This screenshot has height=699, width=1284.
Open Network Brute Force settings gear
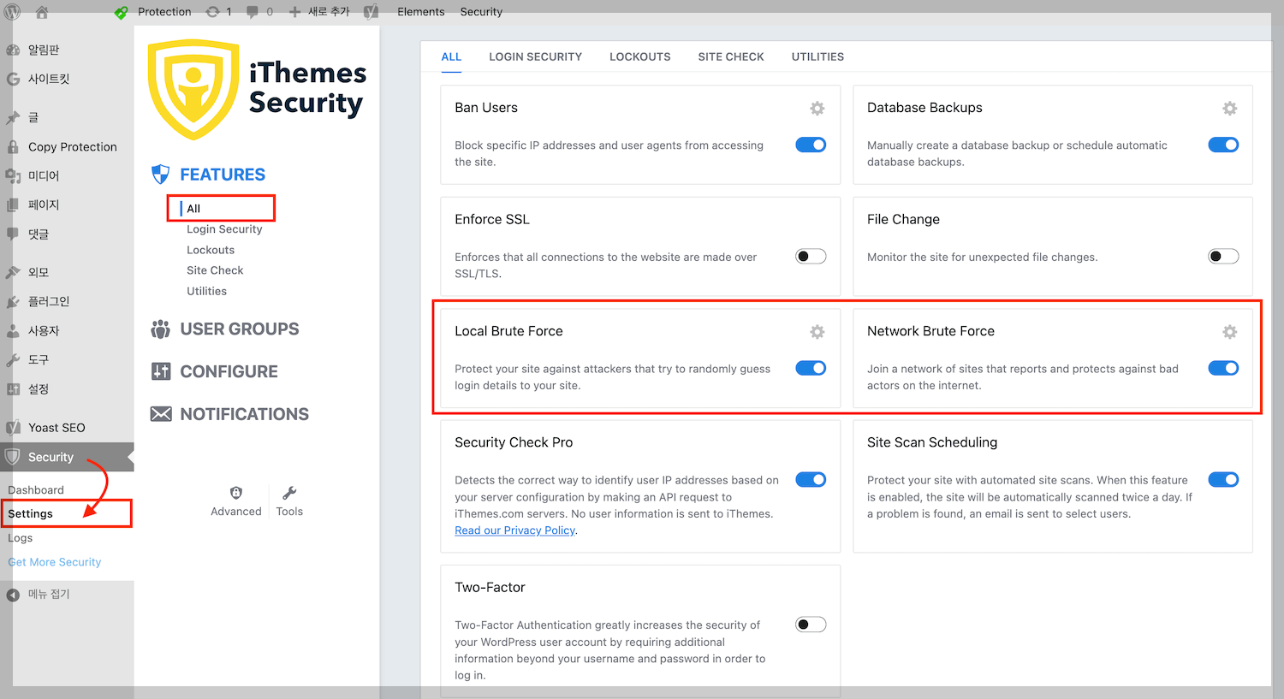pyautogui.click(x=1229, y=332)
